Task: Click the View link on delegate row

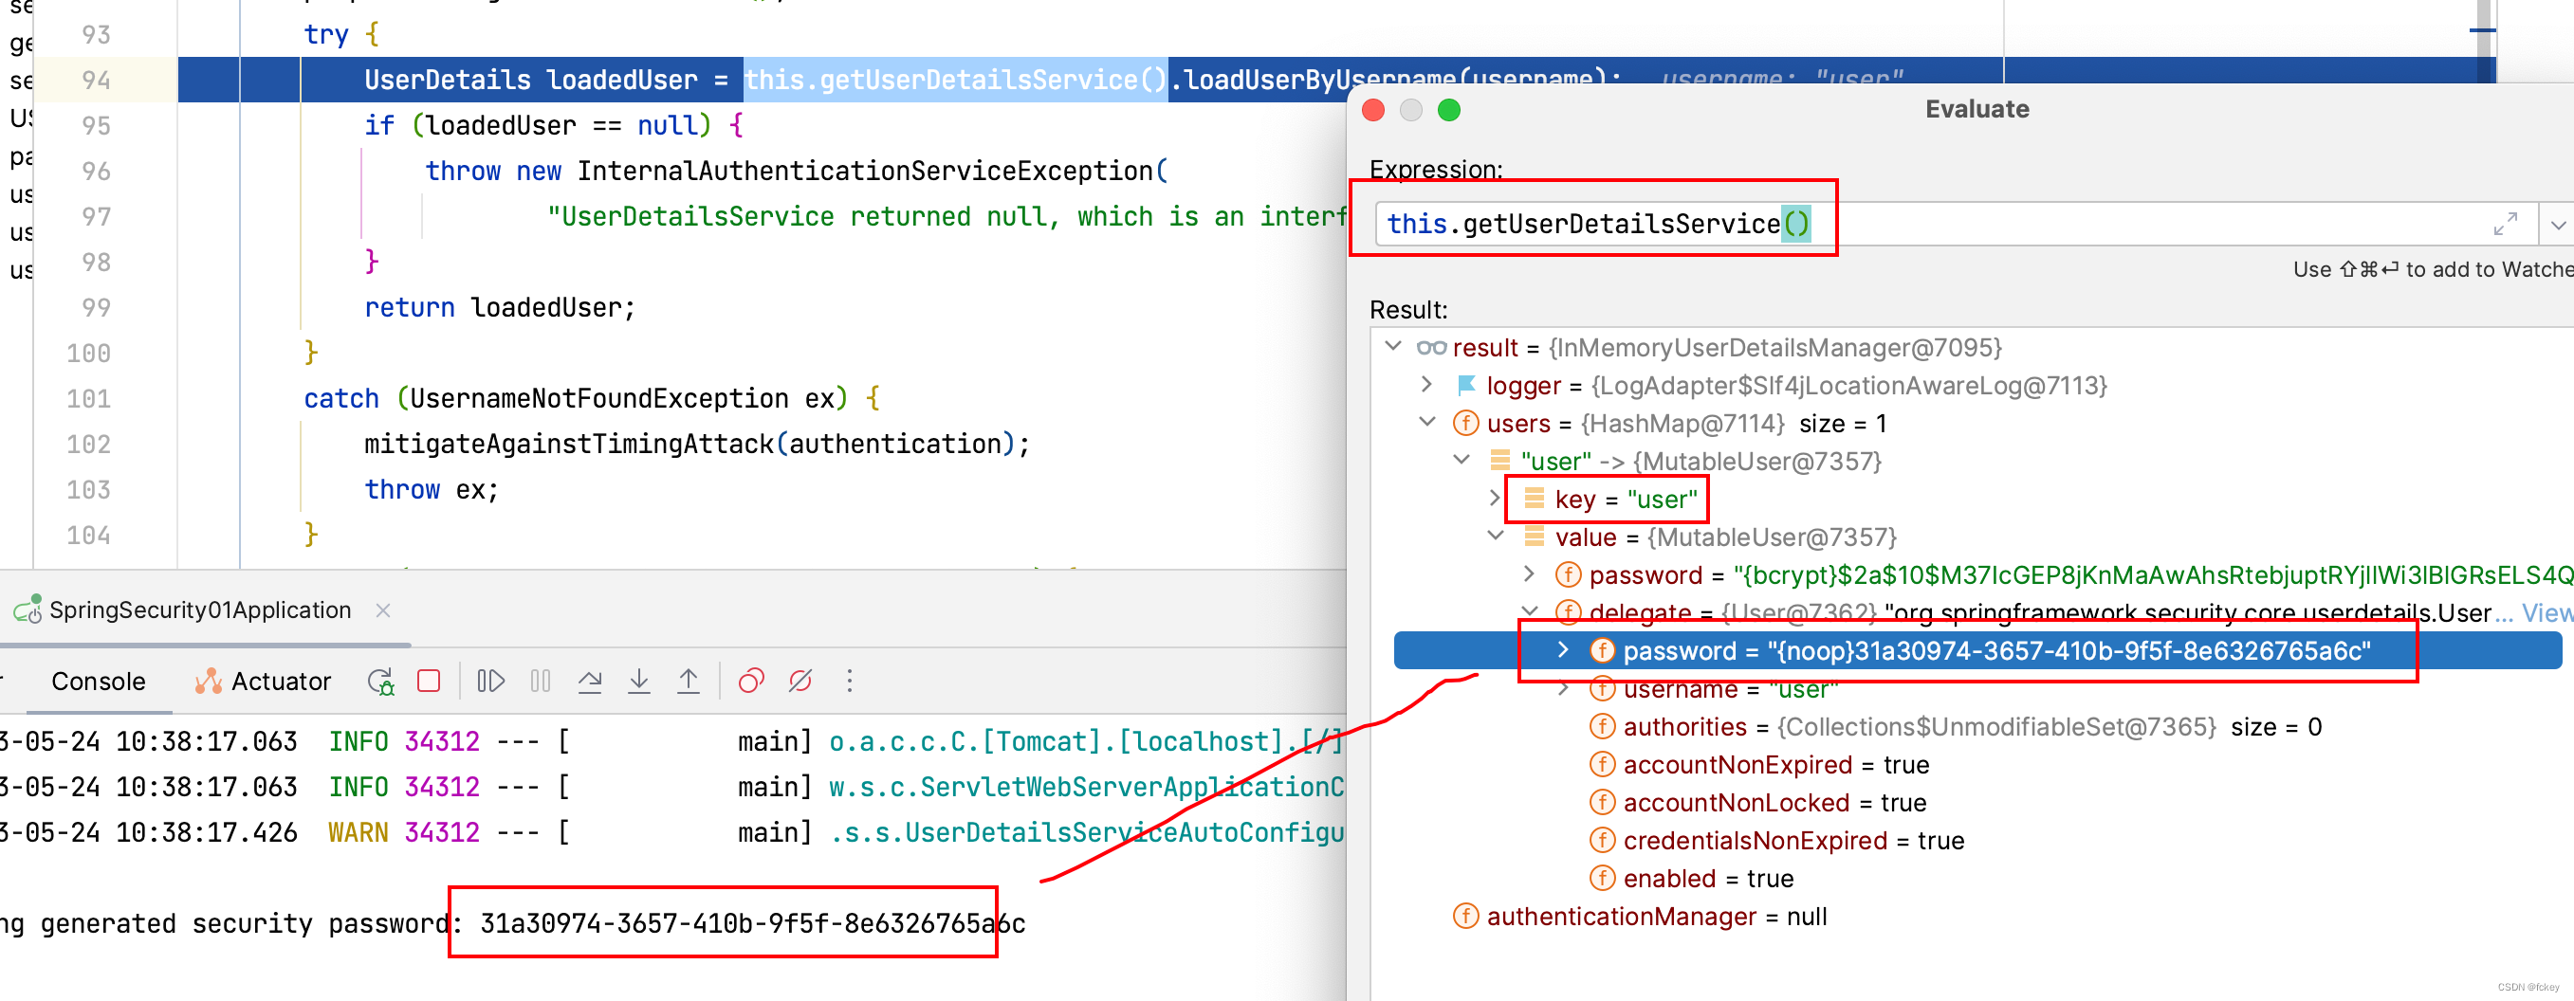Action: tap(2546, 612)
